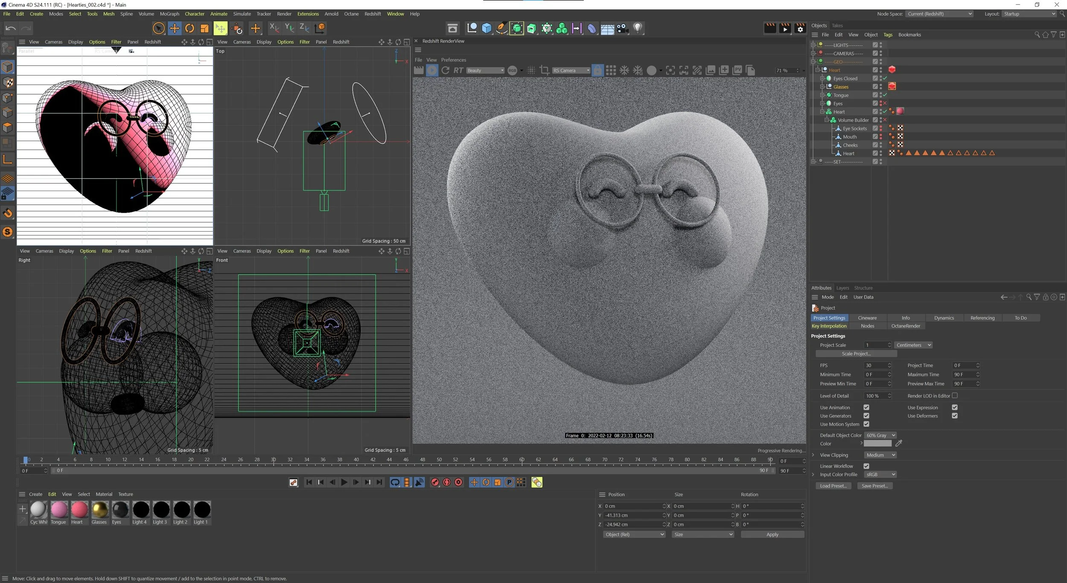Select the Scale tool icon
This screenshot has height=583, width=1067.
point(204,29)
